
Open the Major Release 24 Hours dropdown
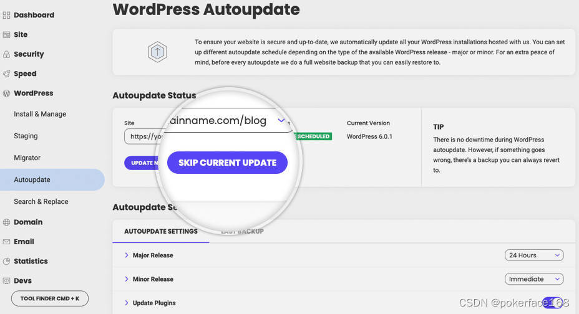coord(534,255)
